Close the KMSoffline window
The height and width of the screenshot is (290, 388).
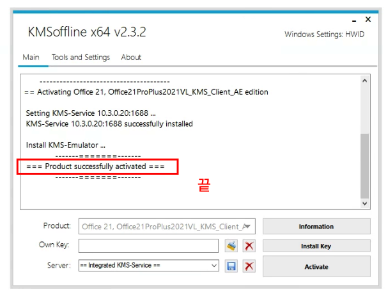(x=368, y=19)
